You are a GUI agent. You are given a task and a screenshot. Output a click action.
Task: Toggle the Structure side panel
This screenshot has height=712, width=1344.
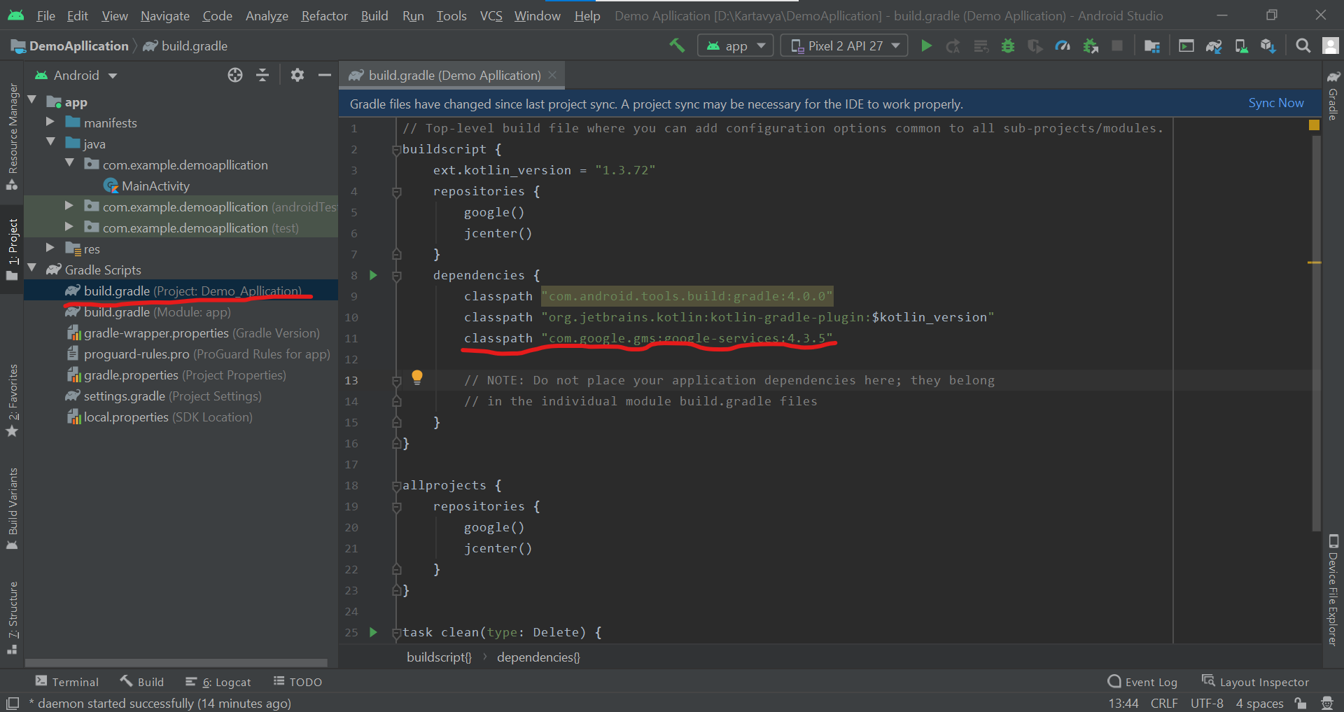click(x=13, y=616)
